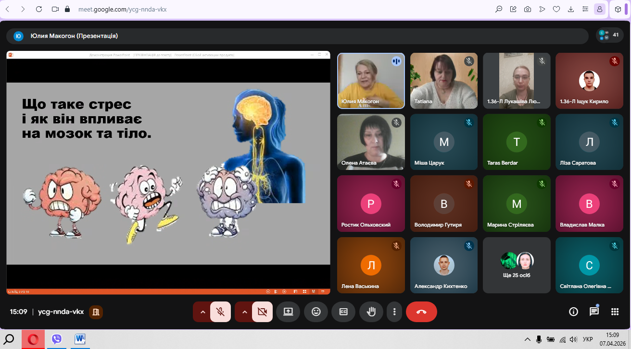The image size is (631, 349).
Task: Click the red Leave call button
Action: [x=421, y=312]
